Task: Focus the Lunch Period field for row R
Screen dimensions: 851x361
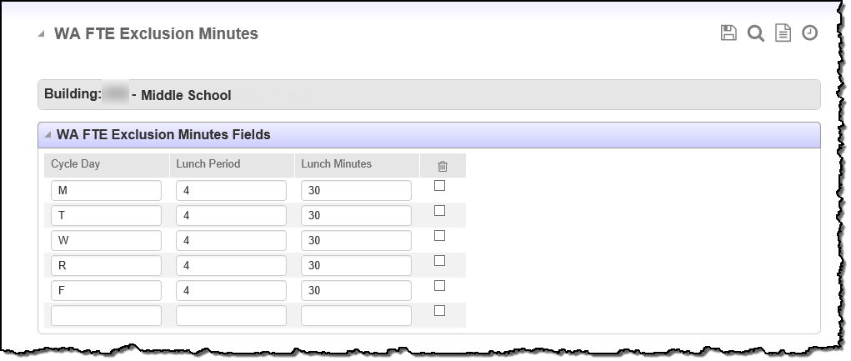Action: click(x=231, y=266)
